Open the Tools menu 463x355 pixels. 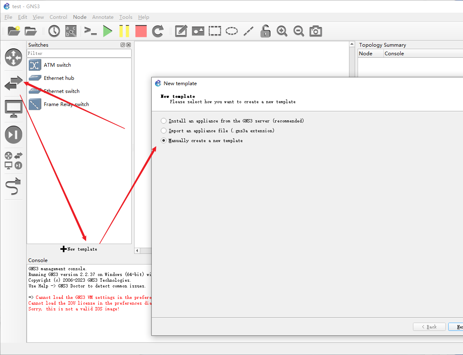click(126, 17)
